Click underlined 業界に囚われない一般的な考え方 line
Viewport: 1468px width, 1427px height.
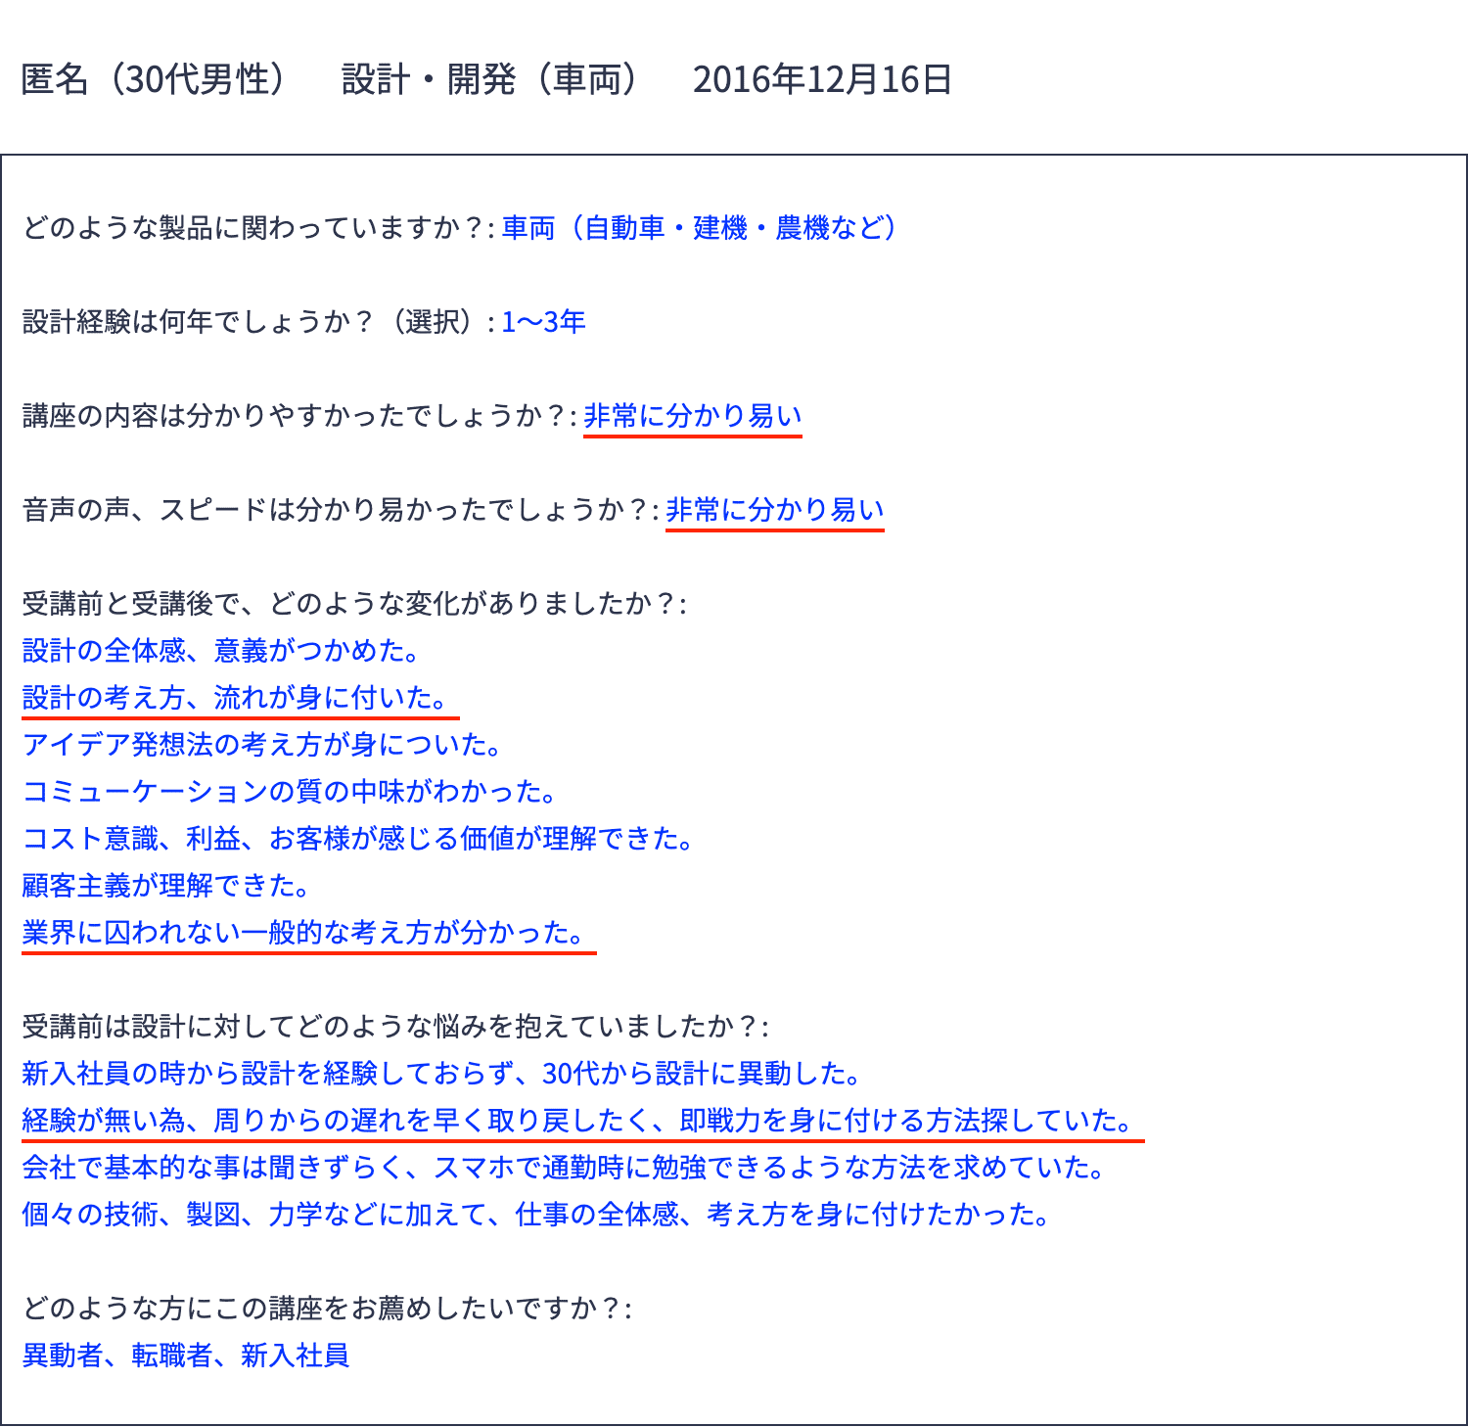click(304, 933)
